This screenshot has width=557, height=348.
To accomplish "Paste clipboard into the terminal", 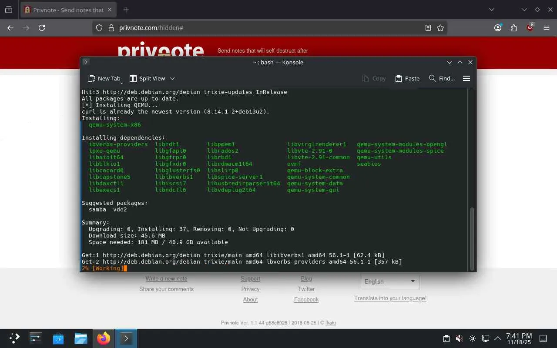I will 407,78.
